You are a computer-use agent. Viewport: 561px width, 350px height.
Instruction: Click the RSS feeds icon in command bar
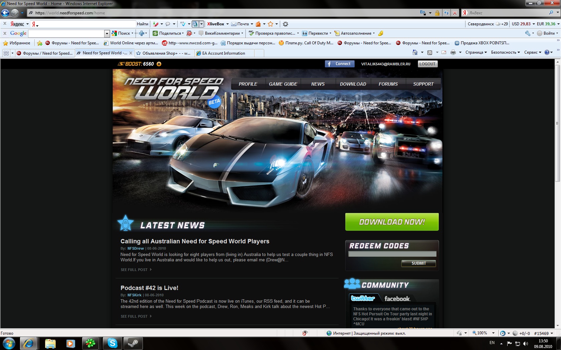click(430, 52)
